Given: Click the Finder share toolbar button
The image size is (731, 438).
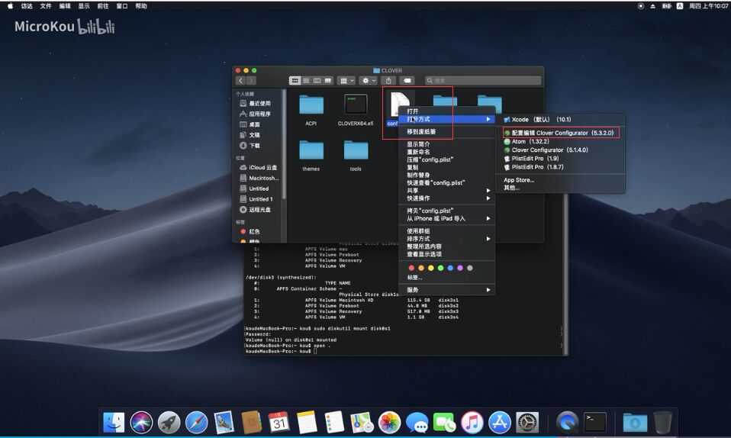Looking at the screenshot, I should [388, 81].
